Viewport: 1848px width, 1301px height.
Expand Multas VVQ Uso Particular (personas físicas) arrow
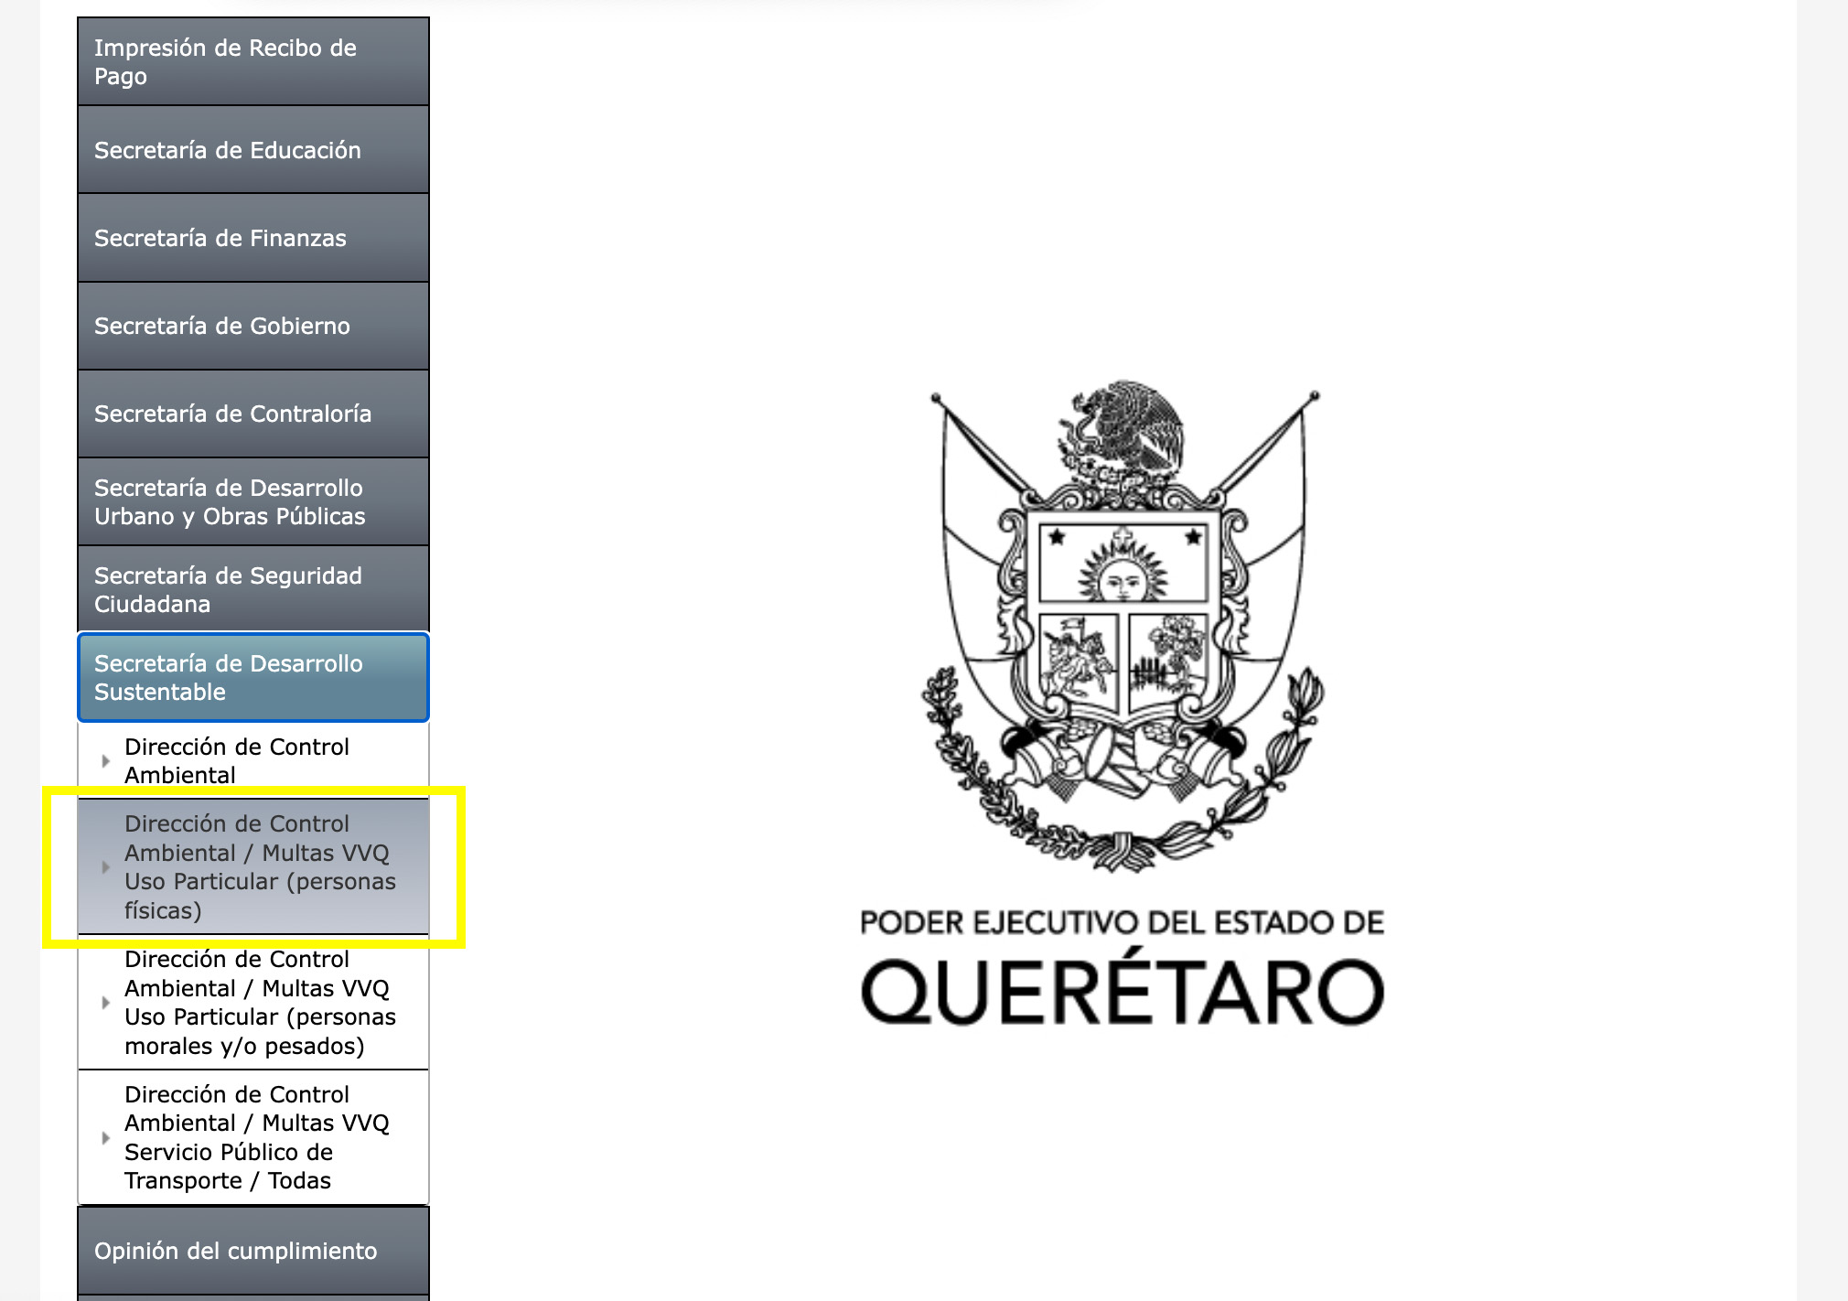pos(106,867)
